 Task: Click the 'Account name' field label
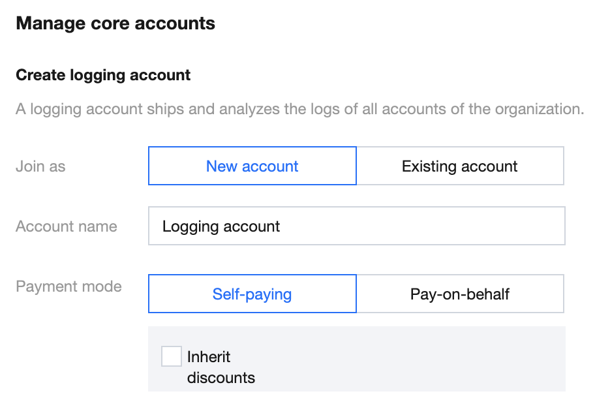67,226
